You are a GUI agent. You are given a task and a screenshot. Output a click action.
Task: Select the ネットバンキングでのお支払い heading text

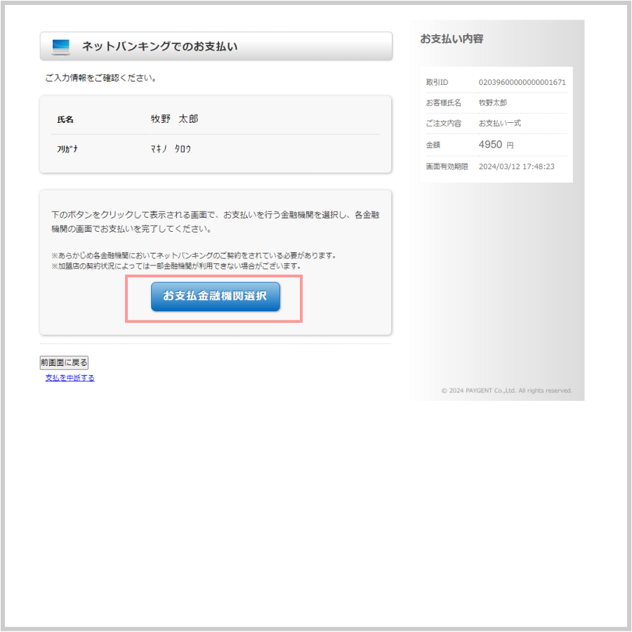[x=159, y=46]
